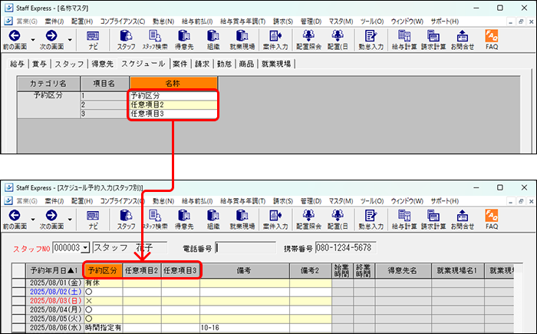Open マスタ(M) menu in 名称マスタ window

tap(341, 21)
